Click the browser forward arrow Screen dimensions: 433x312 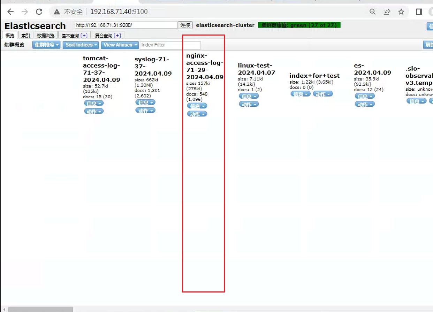pyautogui.click(x=25, y=12)
